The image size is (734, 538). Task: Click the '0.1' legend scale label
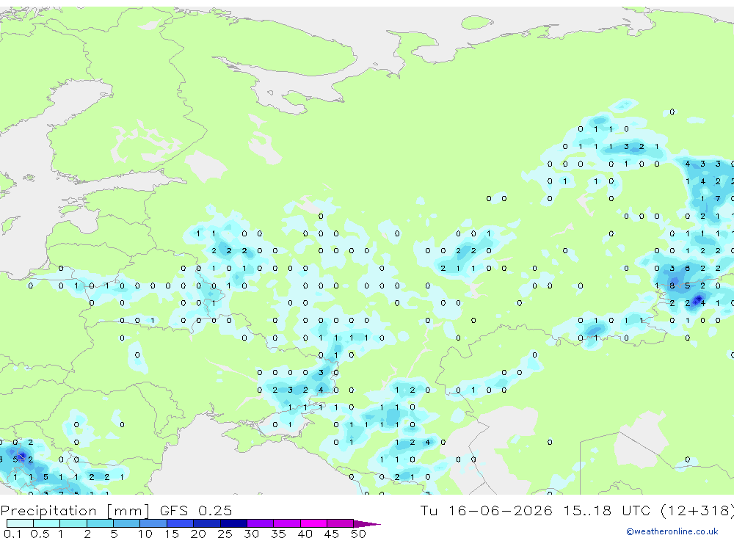tap(12, 534)
